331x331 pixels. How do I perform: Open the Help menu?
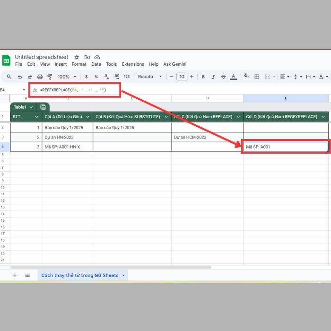(154, 64)
